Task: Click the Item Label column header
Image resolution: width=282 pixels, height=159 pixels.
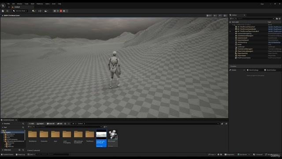Action: tap(235, 22)
